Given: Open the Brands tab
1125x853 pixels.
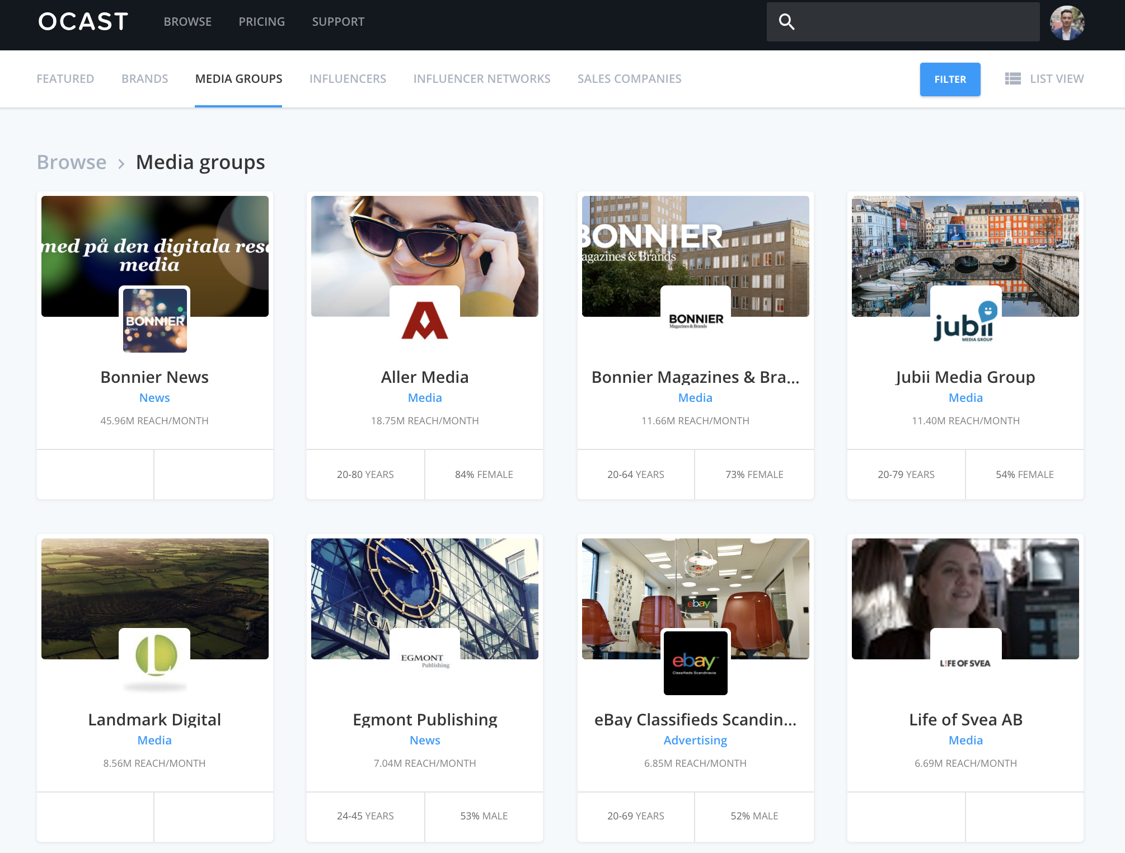Looking at the screenshot, I should (144, 79).
